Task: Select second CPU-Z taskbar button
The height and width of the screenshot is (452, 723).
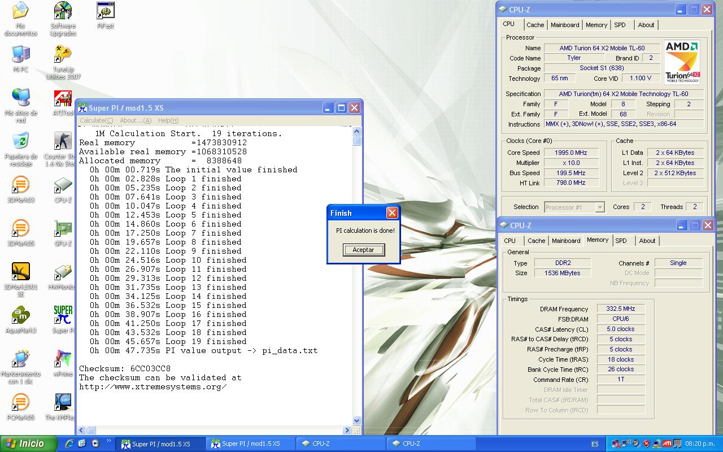Action: click(x=431, y=444)
